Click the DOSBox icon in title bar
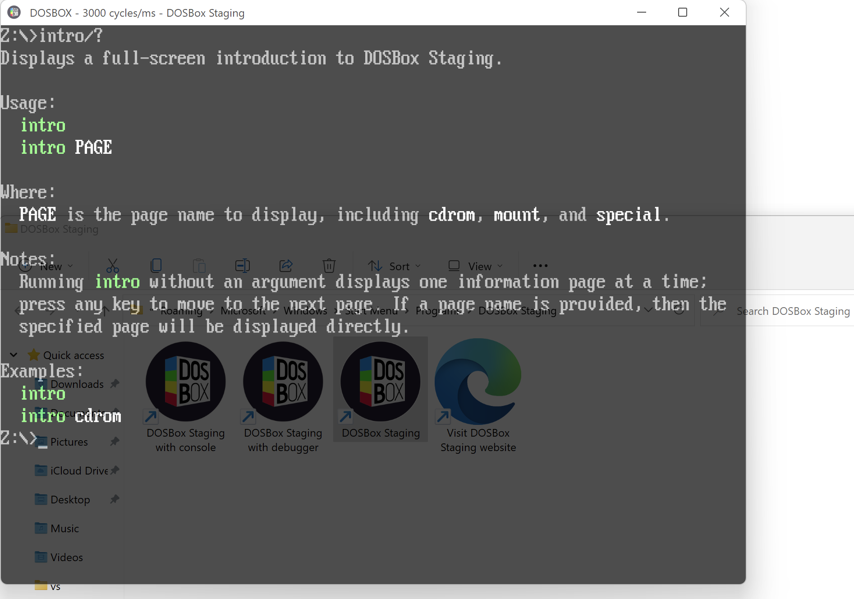Screen dimensions: 854x599 click(14, 12)
